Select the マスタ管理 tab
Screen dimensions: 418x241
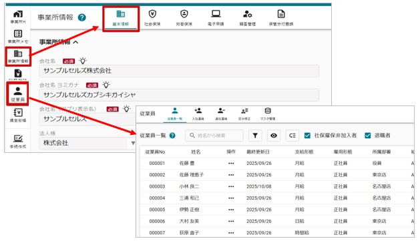(x=268, y=114)
